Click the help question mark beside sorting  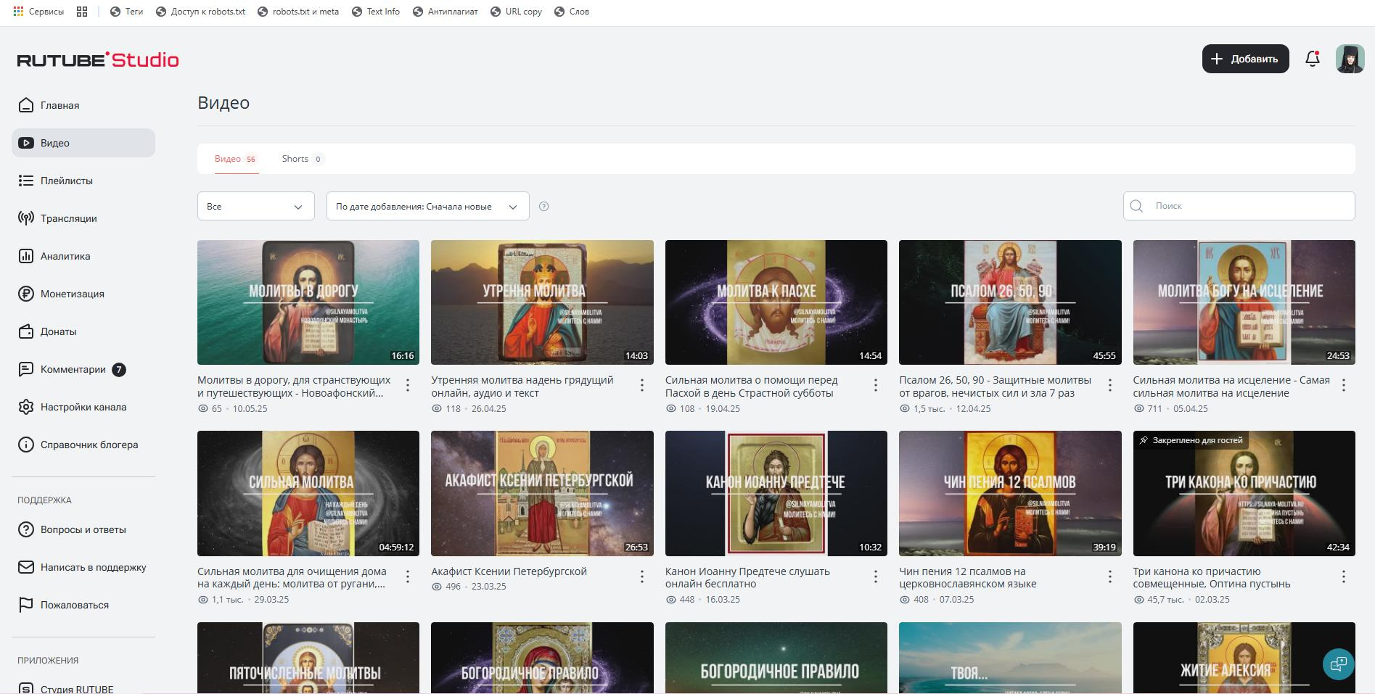coord(544,207)
